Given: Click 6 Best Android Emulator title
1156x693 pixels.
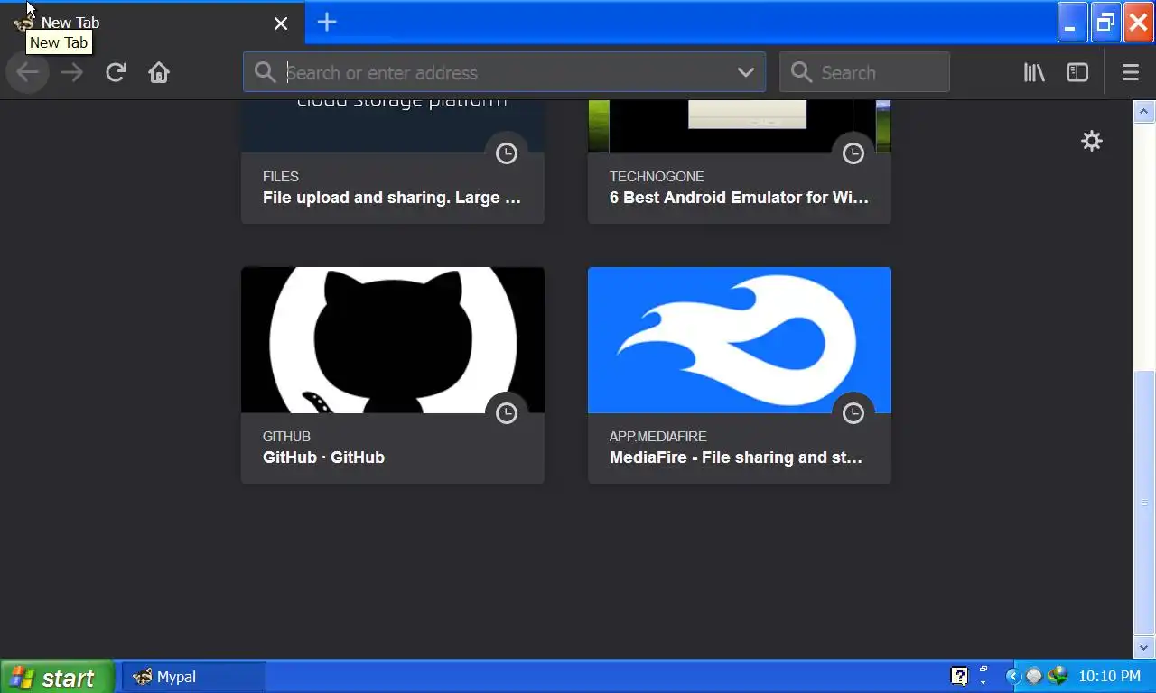Looking at the screenshot, I should tap(739, 198).
